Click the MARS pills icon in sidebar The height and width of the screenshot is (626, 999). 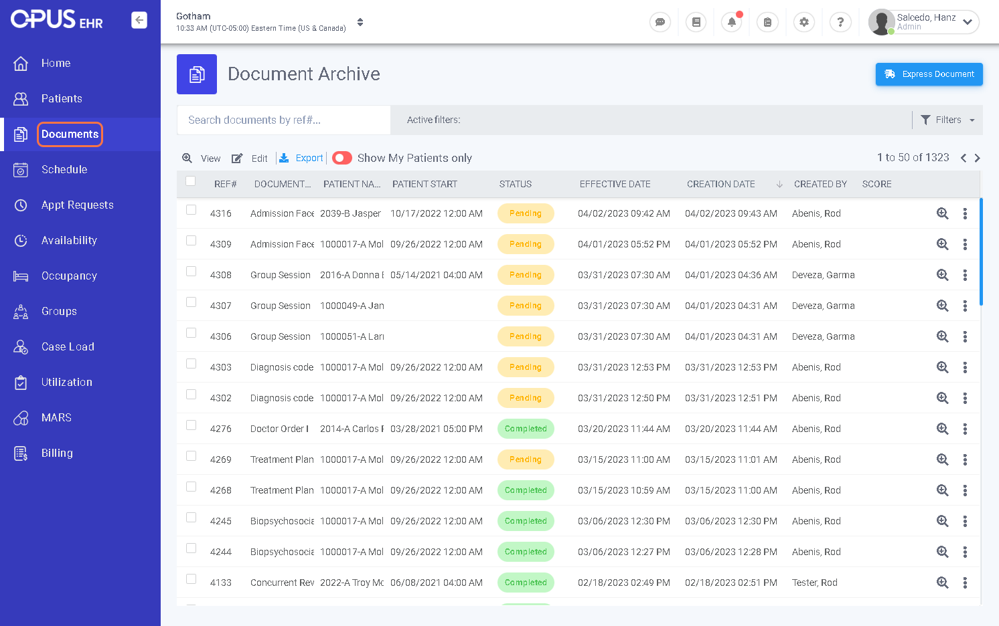21,418
